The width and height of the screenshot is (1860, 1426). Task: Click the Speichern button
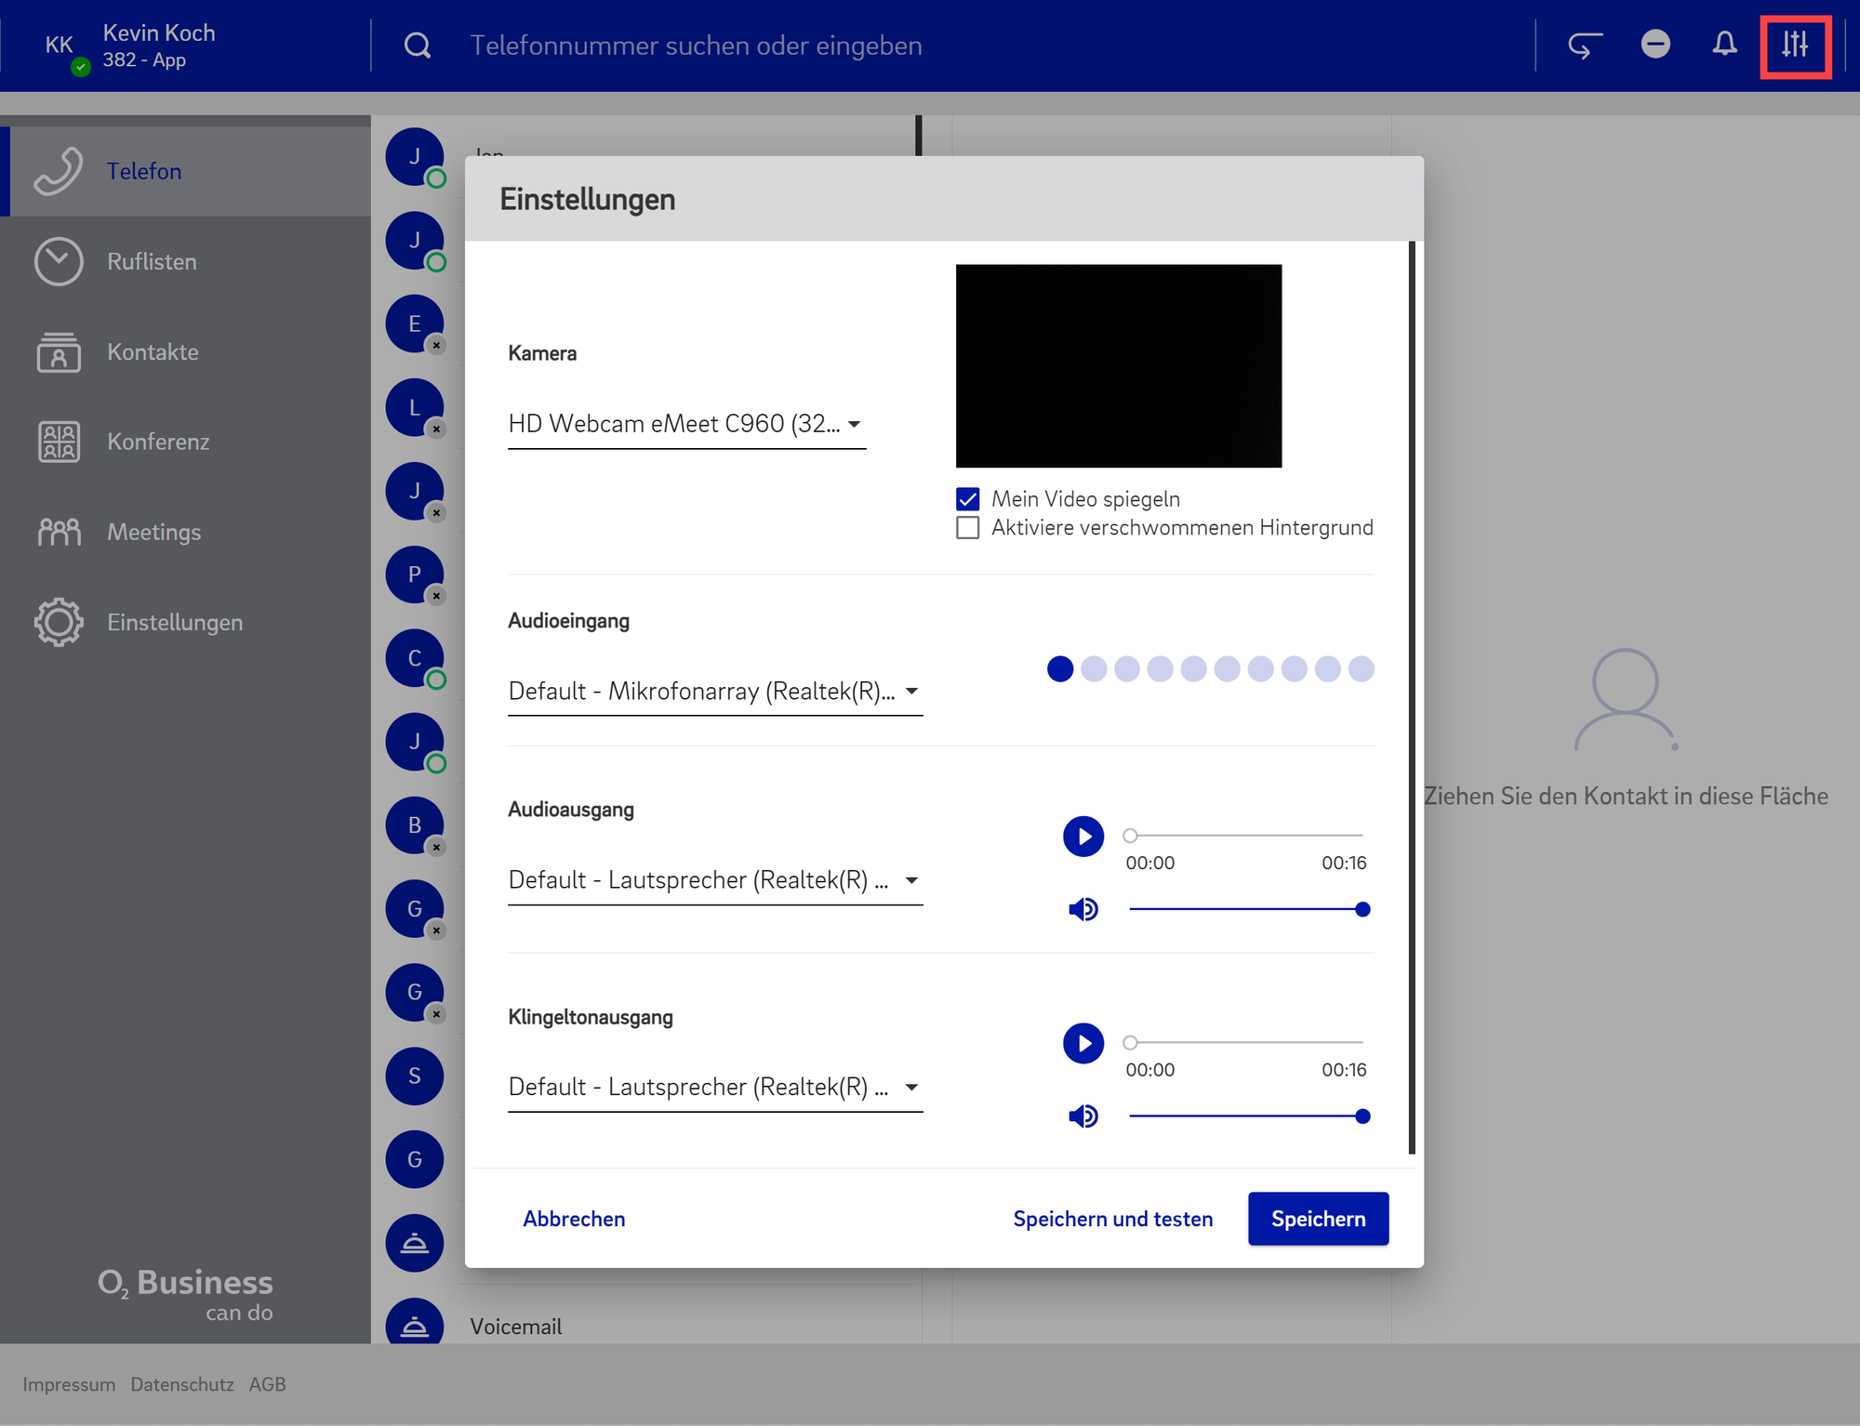pyautogui.click(x=1317, y=1219)
